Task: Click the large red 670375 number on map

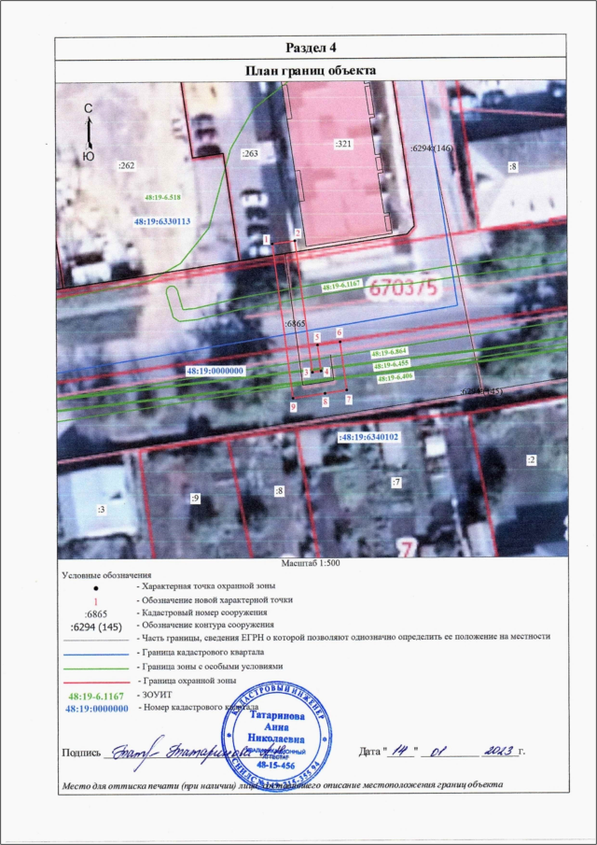Action: 404,286
